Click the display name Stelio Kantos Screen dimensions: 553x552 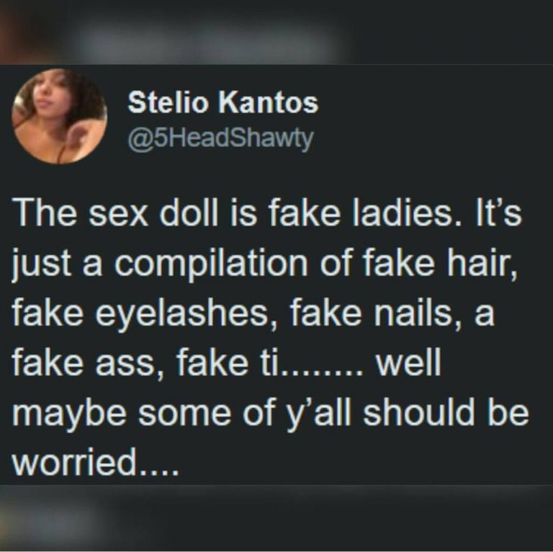coord(223,103)
